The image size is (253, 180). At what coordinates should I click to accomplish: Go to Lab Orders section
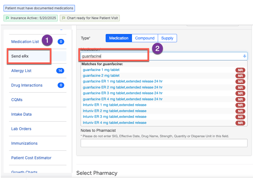(x=21, y=129)
